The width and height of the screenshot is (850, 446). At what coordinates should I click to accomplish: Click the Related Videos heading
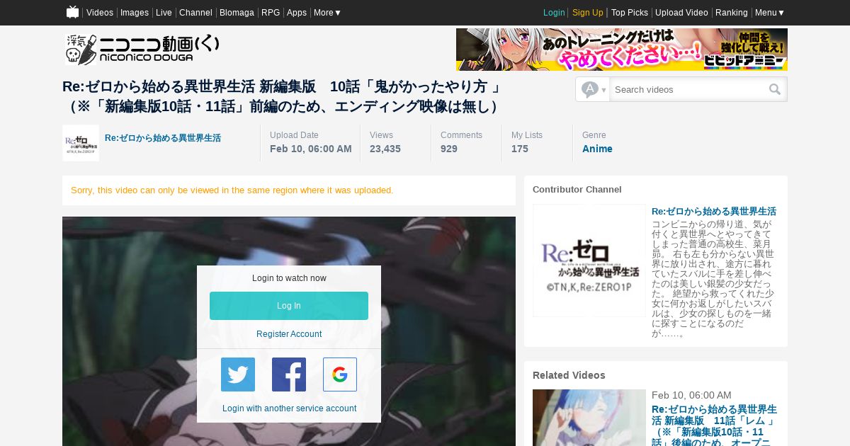pyautogui.click(x=569, y=375)
